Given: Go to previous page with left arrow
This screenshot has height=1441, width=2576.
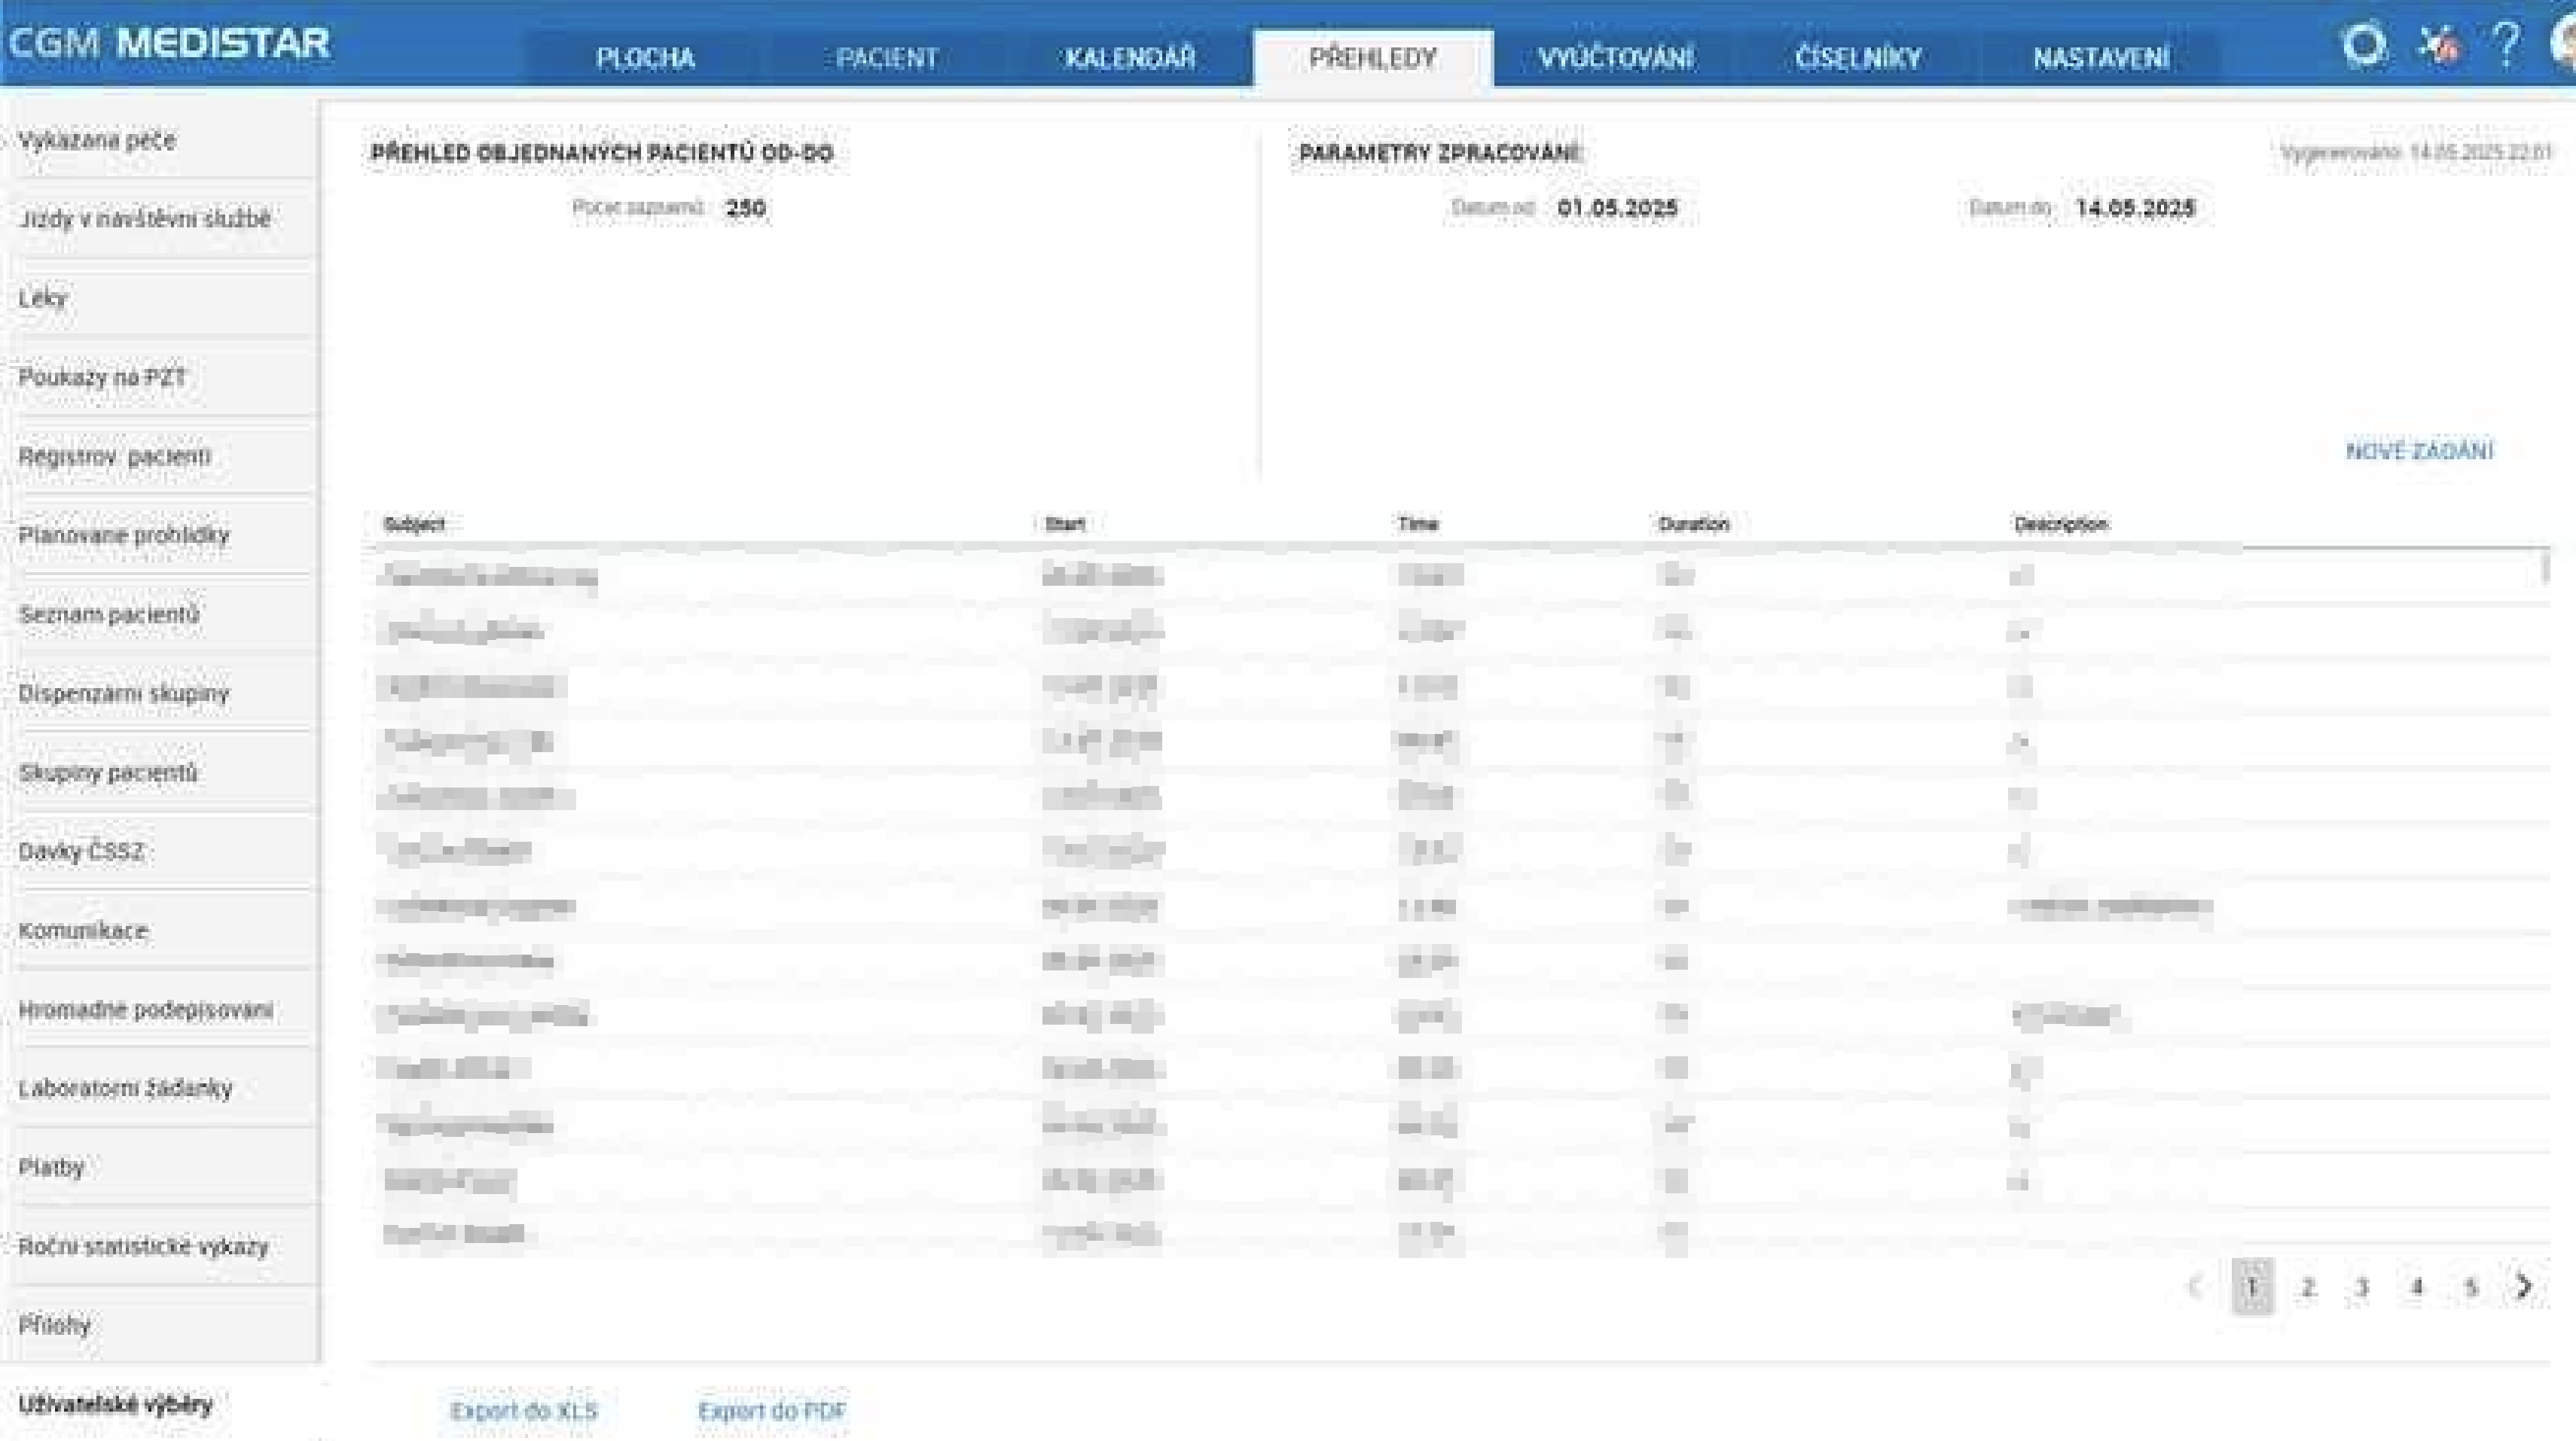Looking at the screenshot, I should 2196,1286.
